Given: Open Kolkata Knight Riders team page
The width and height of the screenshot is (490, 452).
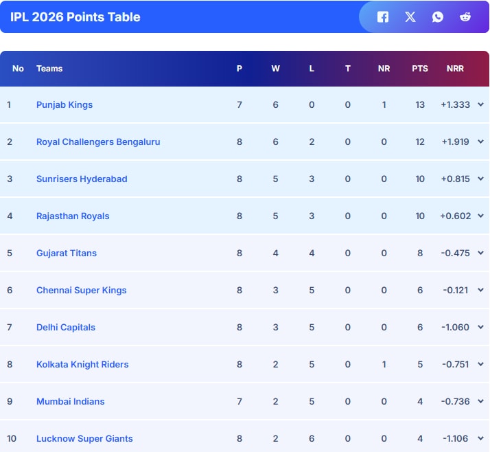Looking at the screenshot, I should 82,365.
